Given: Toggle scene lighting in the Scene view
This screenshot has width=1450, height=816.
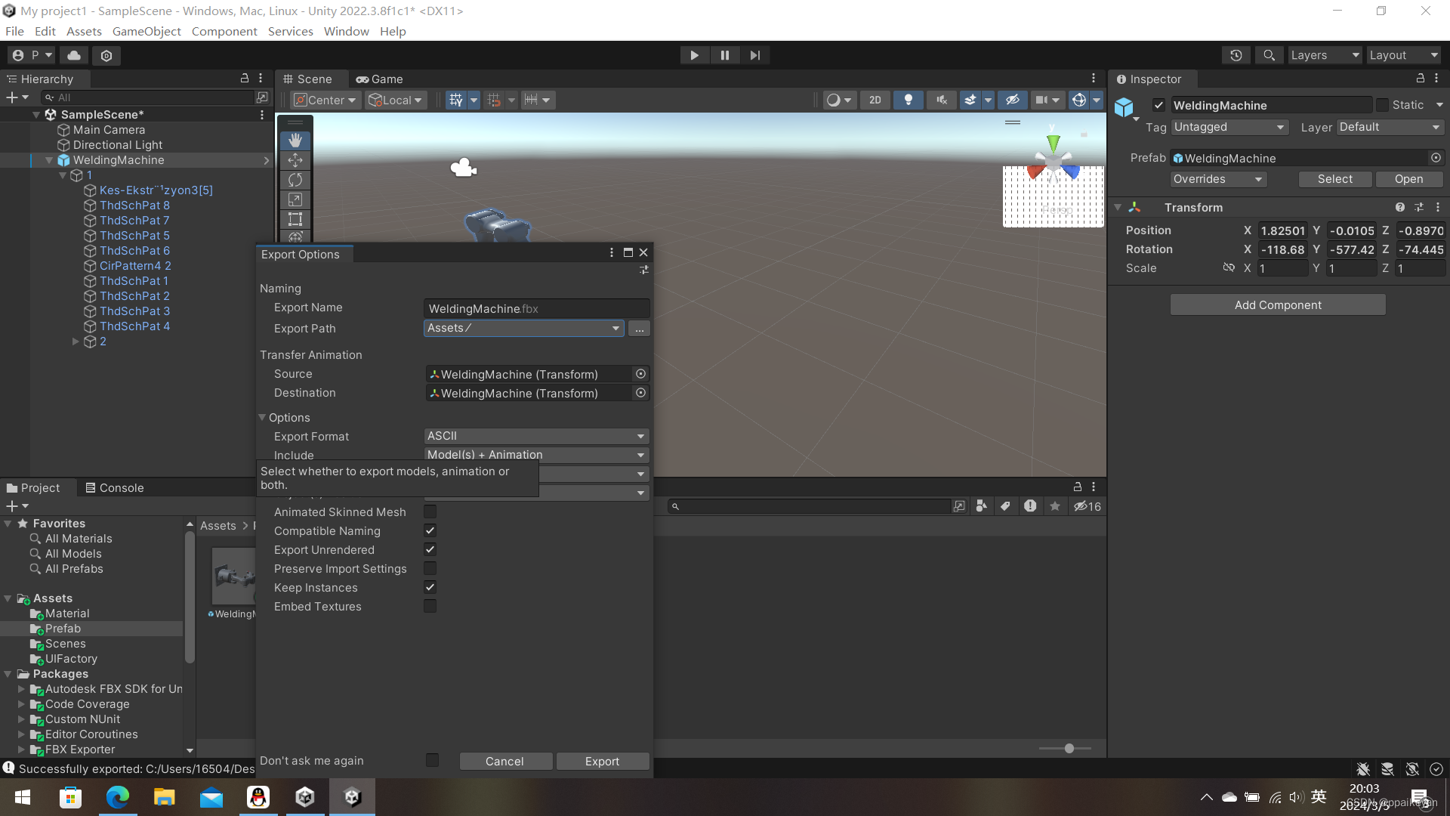Looking at the screenshot, I should click(909, 99).
